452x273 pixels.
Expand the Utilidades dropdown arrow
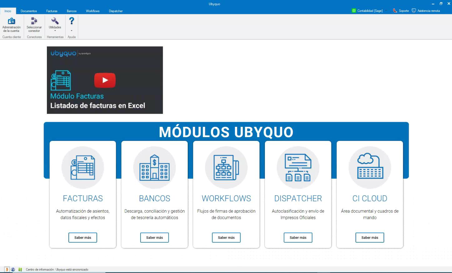[55, 31]
